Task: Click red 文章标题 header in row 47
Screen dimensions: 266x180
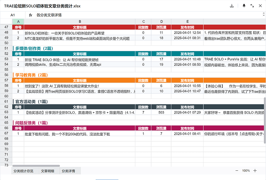Action: pos(80,27)
